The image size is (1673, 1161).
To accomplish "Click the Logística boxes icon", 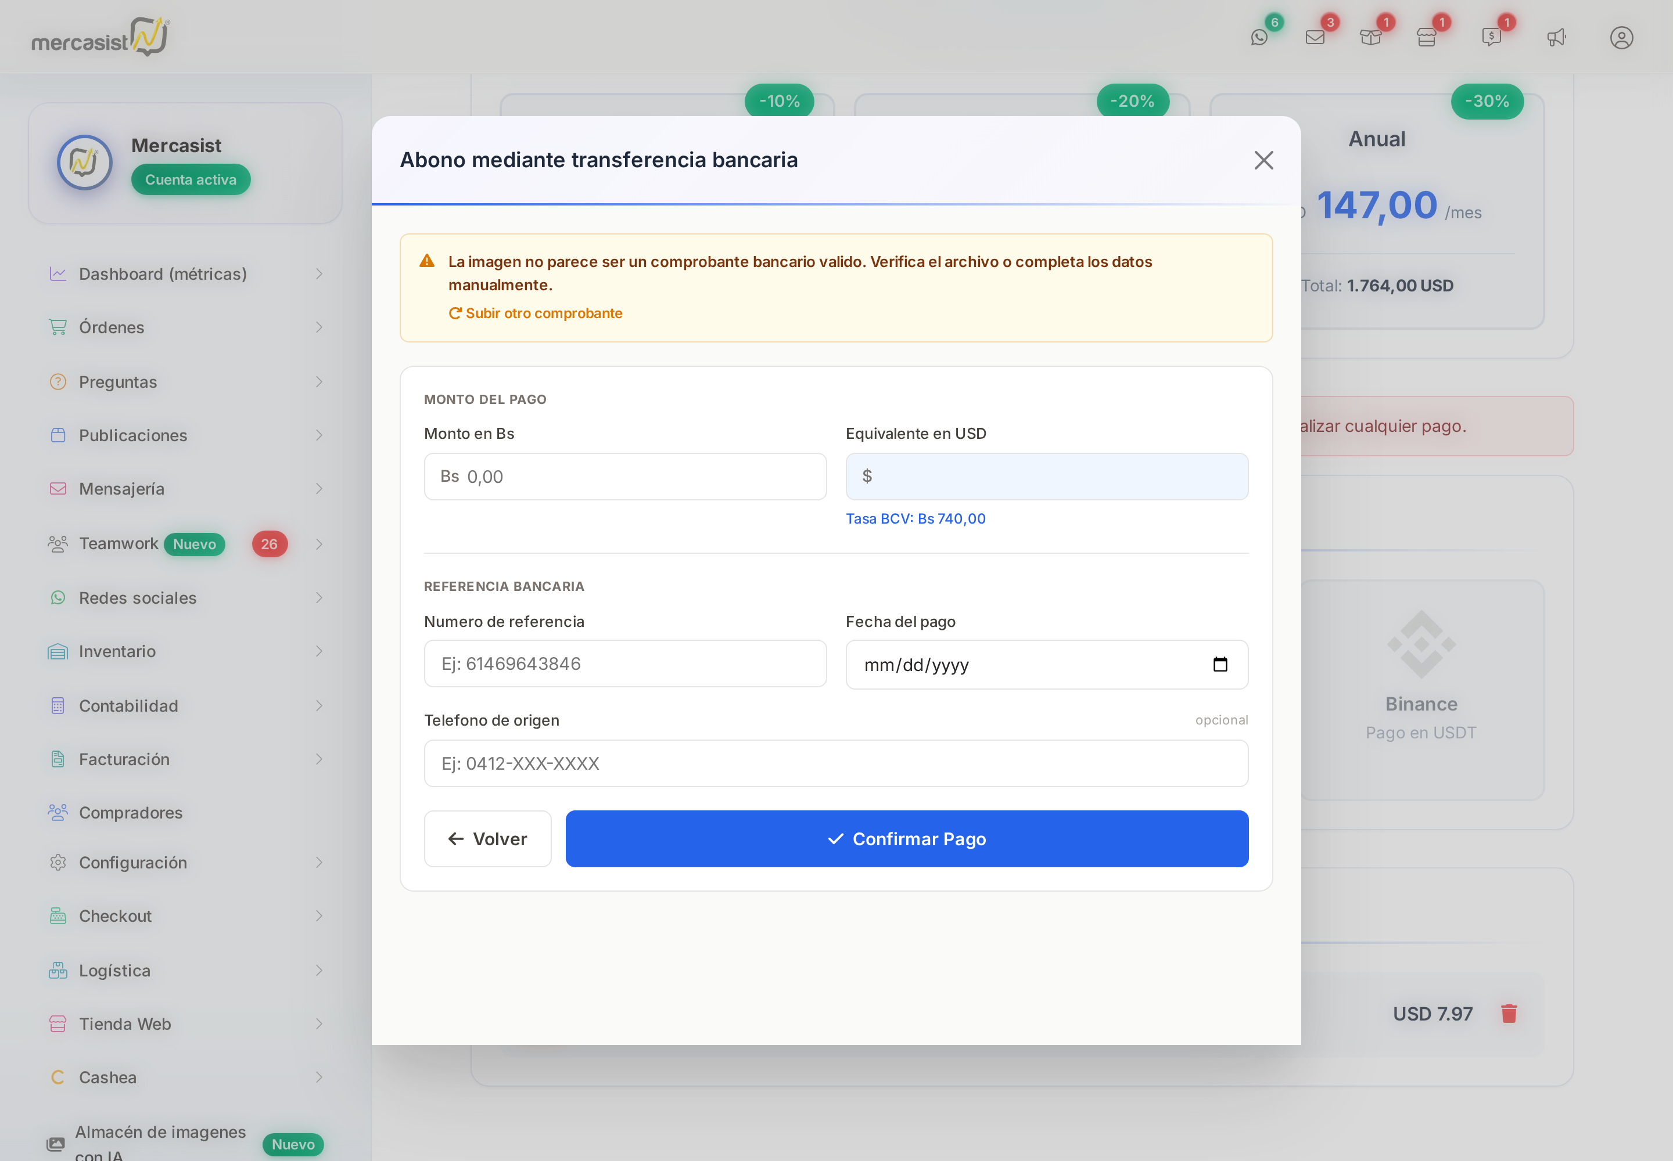I will 58,971.
